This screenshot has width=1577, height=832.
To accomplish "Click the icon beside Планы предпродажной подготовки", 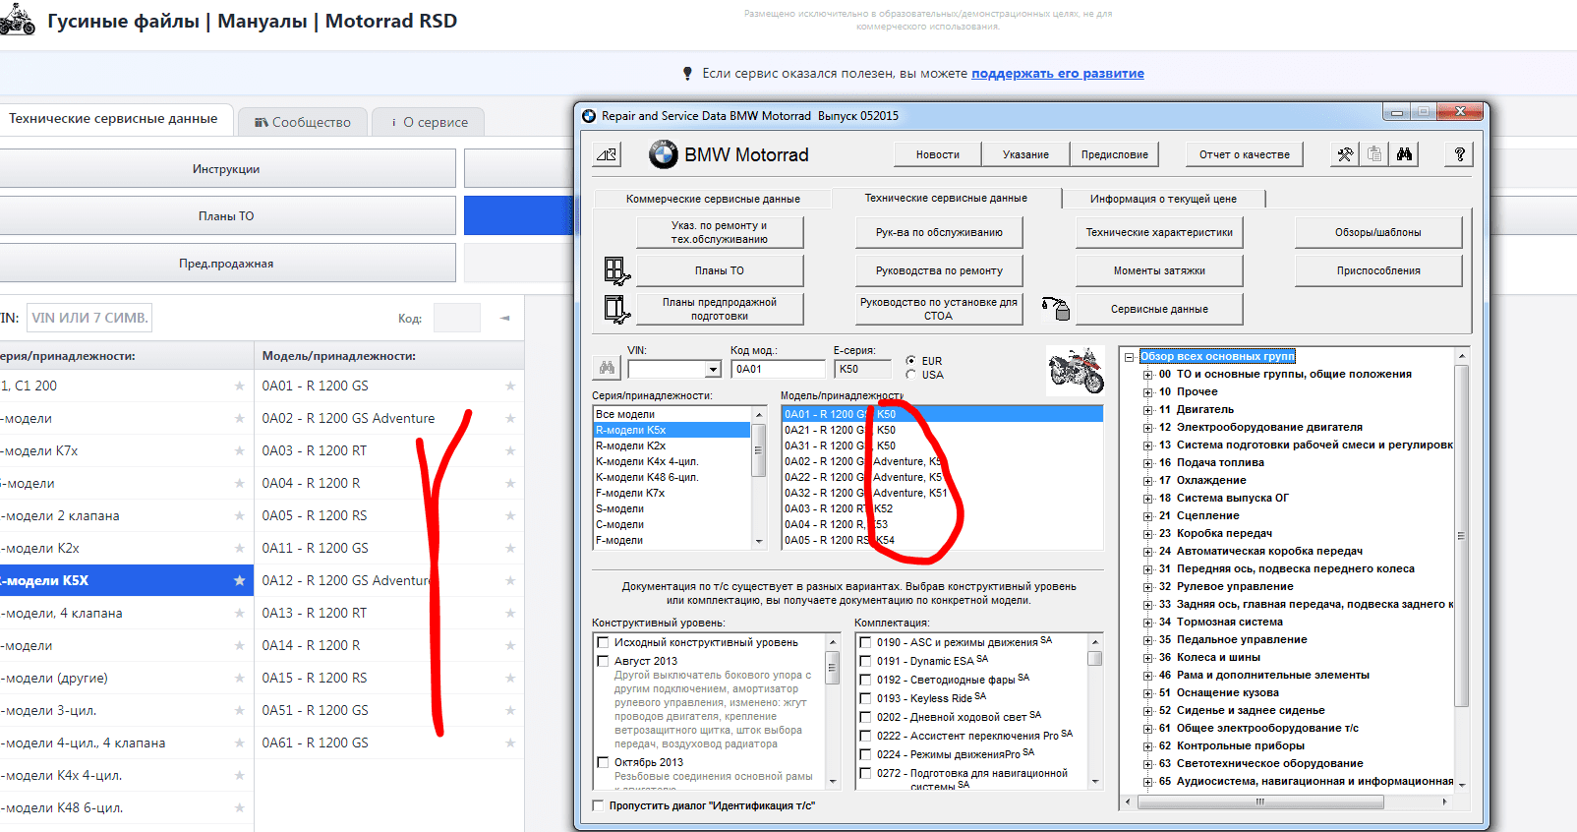I will click(616, 309).
